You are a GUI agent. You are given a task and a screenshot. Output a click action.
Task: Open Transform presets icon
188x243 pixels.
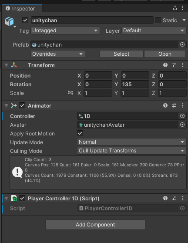pyautogui.click(x=174, y=65)
